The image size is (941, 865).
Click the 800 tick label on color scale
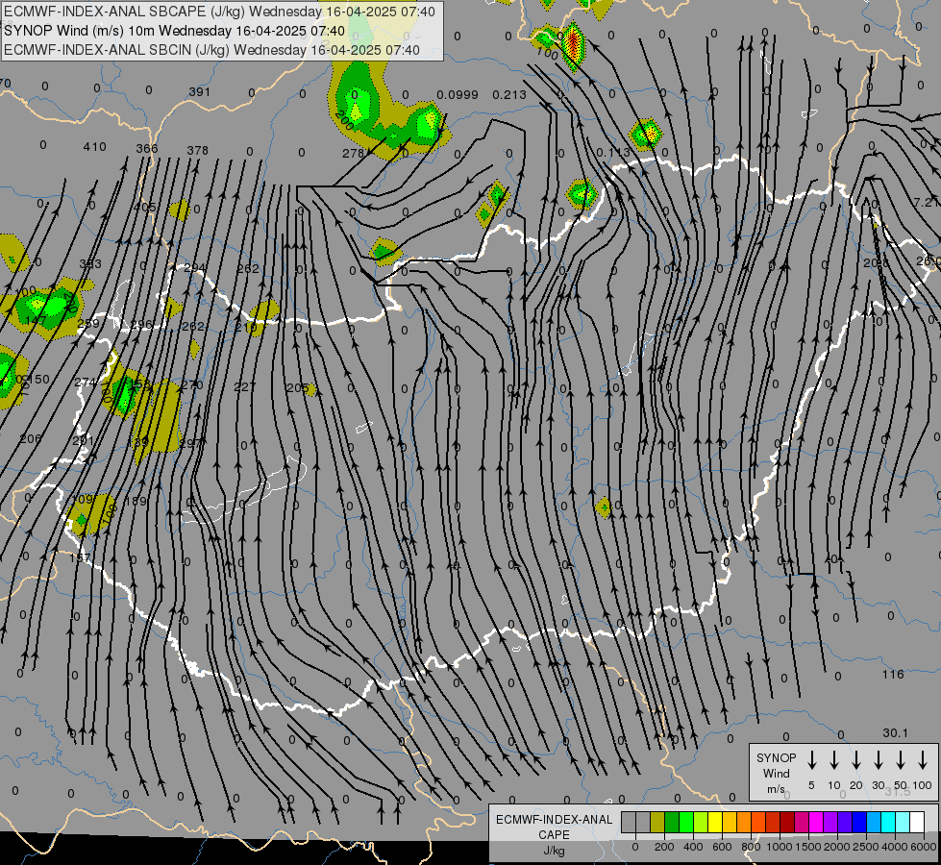coord(751,847)
